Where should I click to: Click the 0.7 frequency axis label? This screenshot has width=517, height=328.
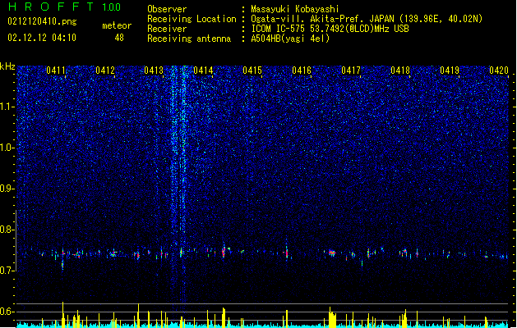pos(7,271)
